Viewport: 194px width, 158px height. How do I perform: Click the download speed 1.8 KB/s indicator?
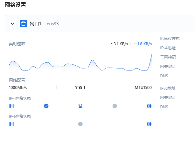143,44
